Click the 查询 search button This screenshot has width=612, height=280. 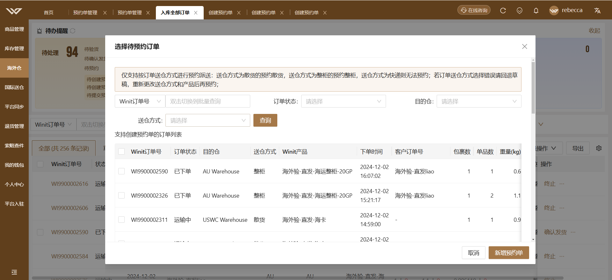coord(265,120)
